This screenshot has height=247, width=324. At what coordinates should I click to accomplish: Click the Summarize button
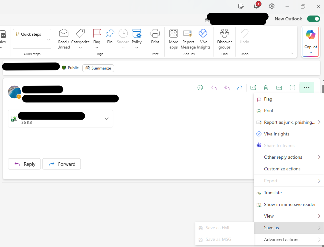[98, 68]
